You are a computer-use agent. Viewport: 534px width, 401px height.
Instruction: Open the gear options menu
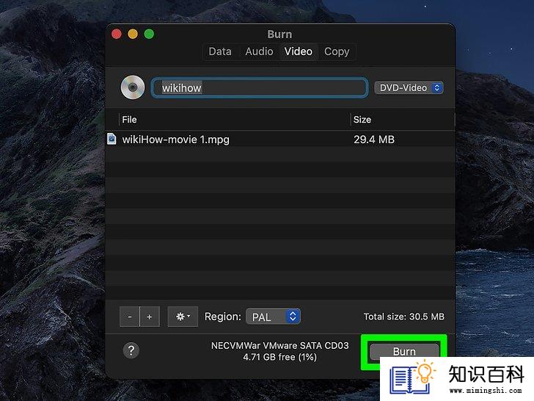point(183,317)
